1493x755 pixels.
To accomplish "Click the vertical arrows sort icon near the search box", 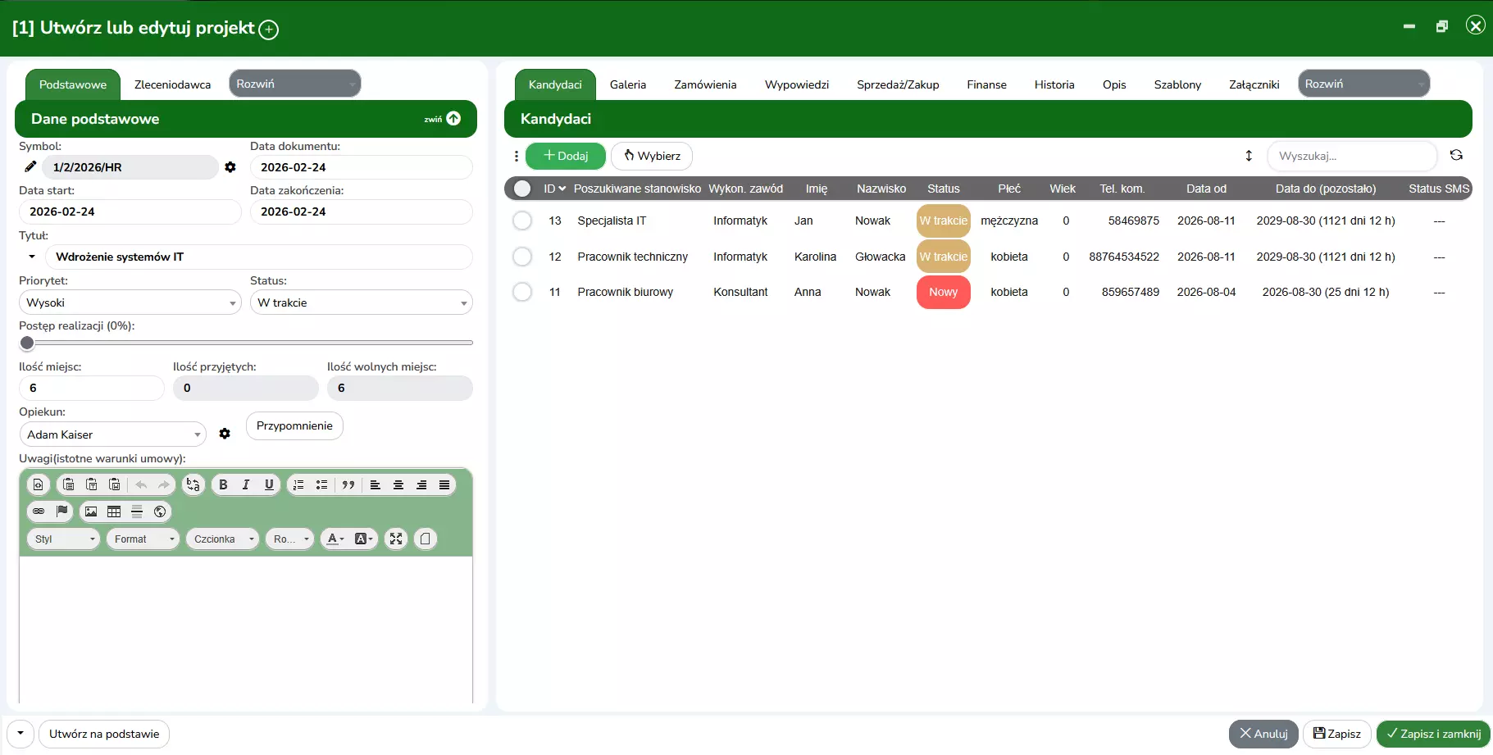I will [x=1249, y=156].
